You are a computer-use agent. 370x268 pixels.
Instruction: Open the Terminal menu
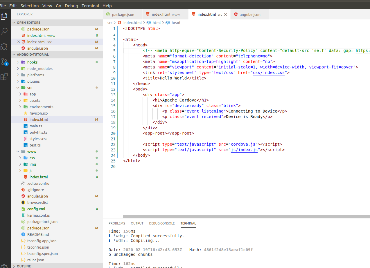(x=90, y=6)
